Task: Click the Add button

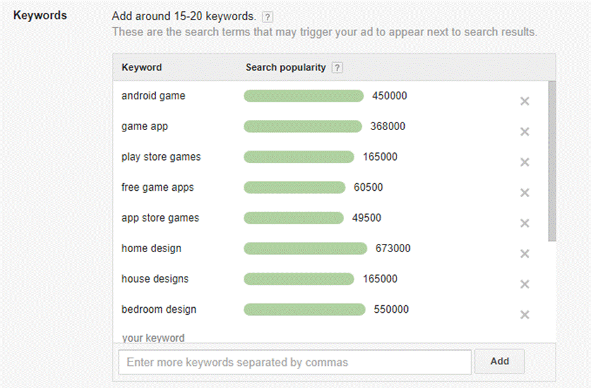Action: coord(499,361)
